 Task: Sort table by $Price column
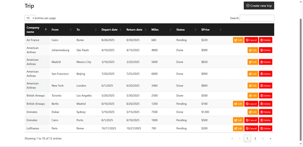211,29
